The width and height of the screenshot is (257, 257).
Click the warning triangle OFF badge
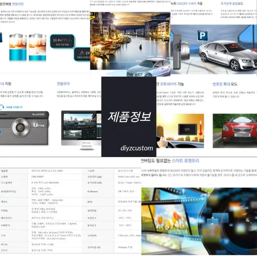[82, 54]
